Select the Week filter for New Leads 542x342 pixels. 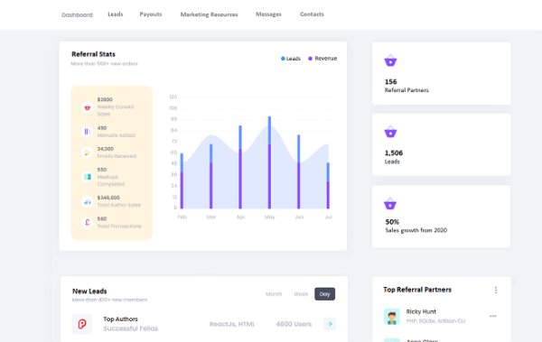click(x=301, y=294)
